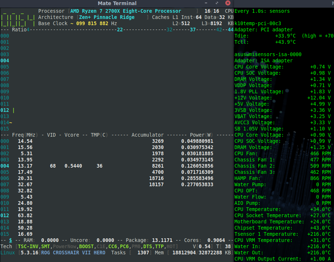334x262 pixels.
Task: Click the TSC-INV tech flag
Action: 28,246
